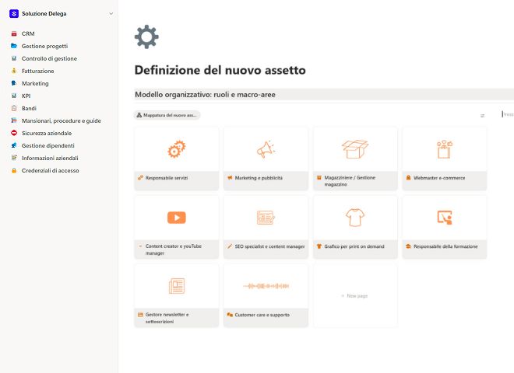
Task: Click Responsabile della formazione card title
Action: tap(445, 246)
